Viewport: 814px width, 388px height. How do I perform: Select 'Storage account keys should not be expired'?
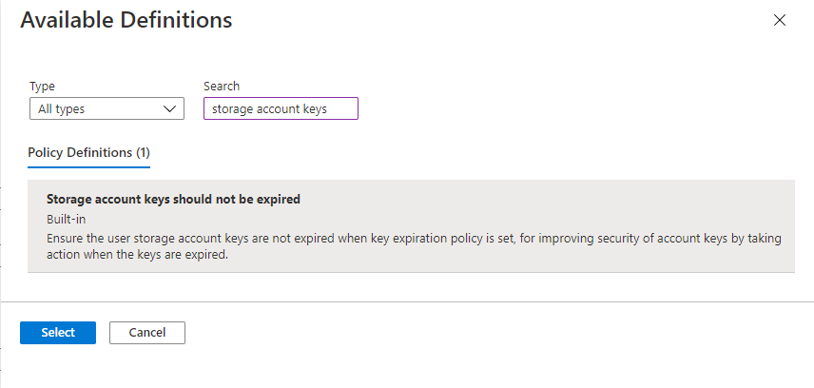pos(173,200)
